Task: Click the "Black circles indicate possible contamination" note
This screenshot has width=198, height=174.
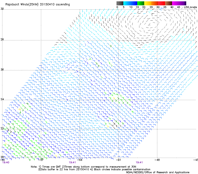Action: [x=122, y=169]
